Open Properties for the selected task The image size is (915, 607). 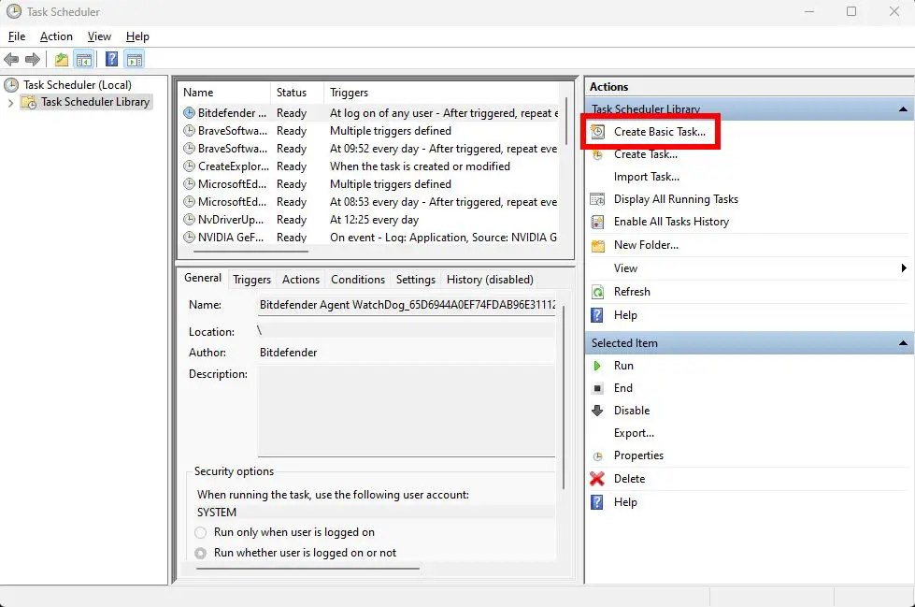(639, 455)
